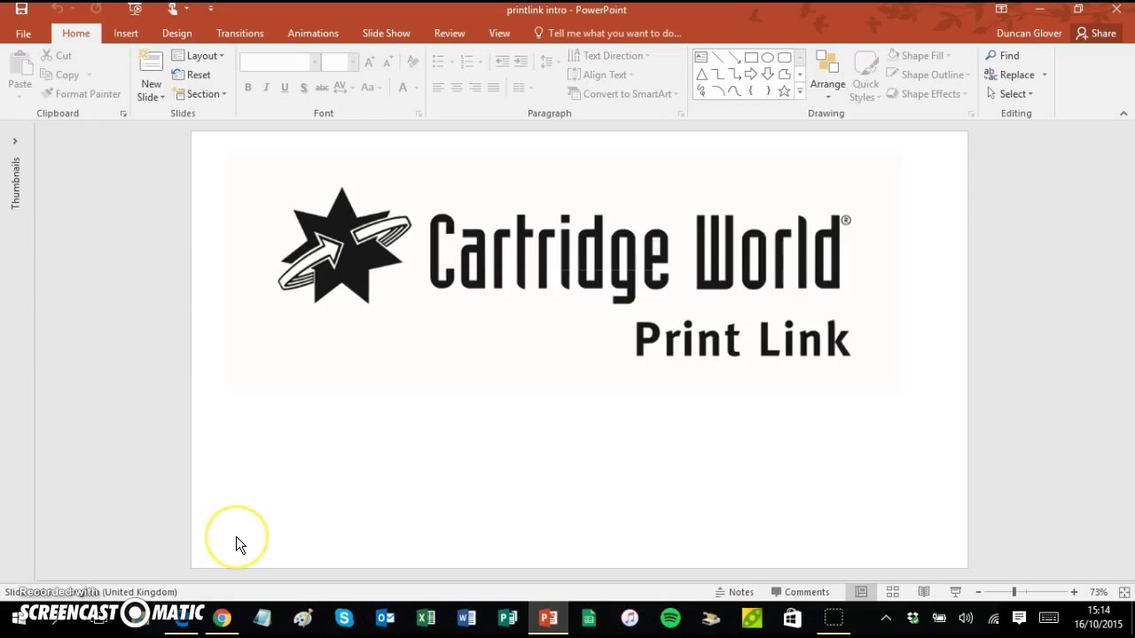Open Shape Outline options

[928, 74]
